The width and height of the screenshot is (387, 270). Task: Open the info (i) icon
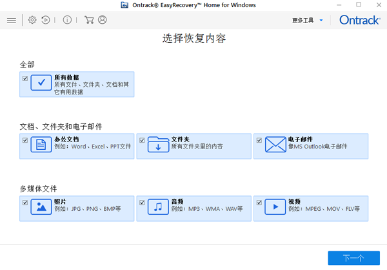(67, 21)
